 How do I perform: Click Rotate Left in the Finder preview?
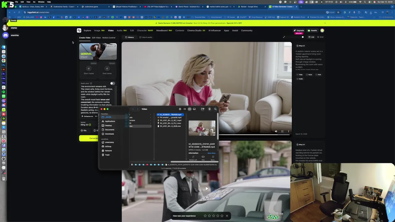pos(193,158)
